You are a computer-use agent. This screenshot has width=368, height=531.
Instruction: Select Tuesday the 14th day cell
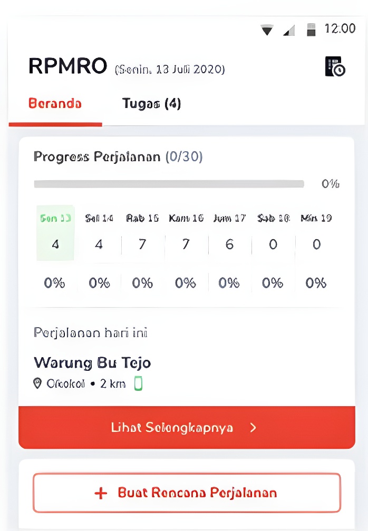click(x=99, y=233)
